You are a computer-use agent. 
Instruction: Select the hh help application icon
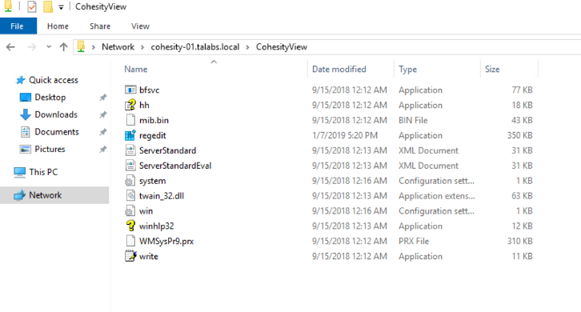tap(130, 106)
